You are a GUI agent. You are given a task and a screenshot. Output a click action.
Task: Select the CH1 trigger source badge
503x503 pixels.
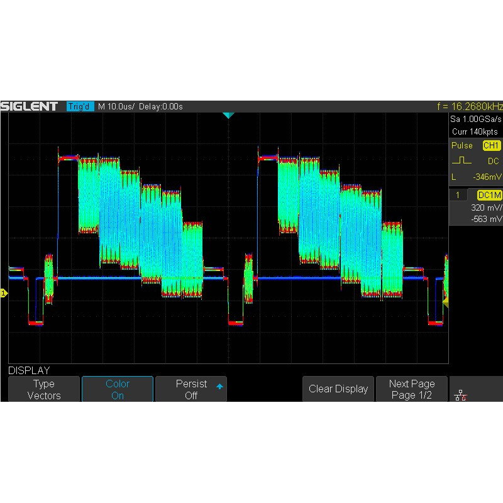pyautogui.click(x=490, y=145)
